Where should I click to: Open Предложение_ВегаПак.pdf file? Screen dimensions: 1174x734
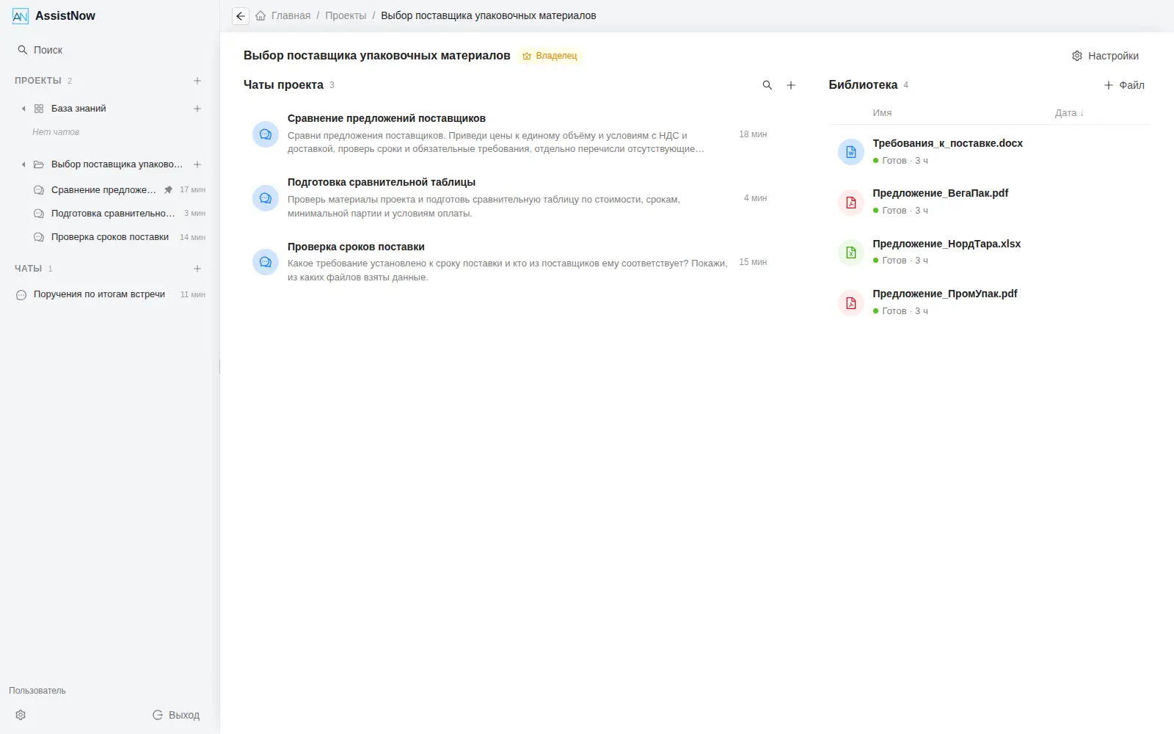point(989,202)
